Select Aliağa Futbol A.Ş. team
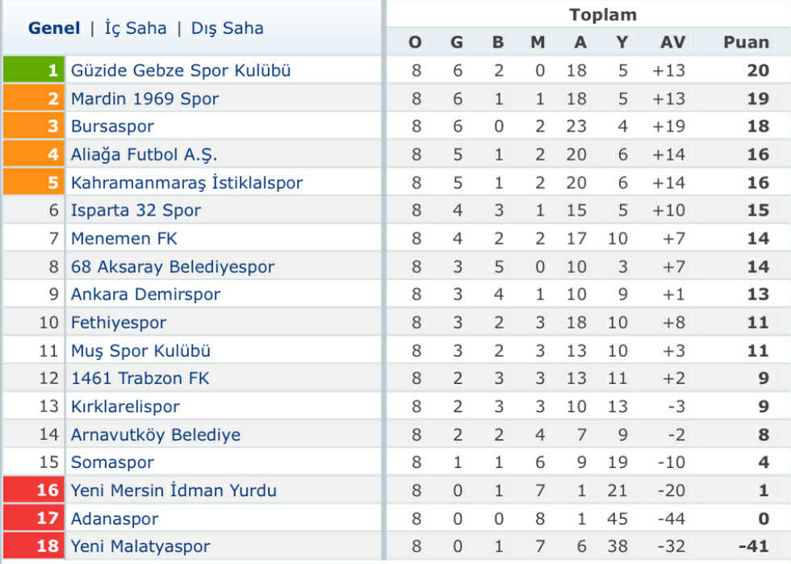 click(144, 154)
